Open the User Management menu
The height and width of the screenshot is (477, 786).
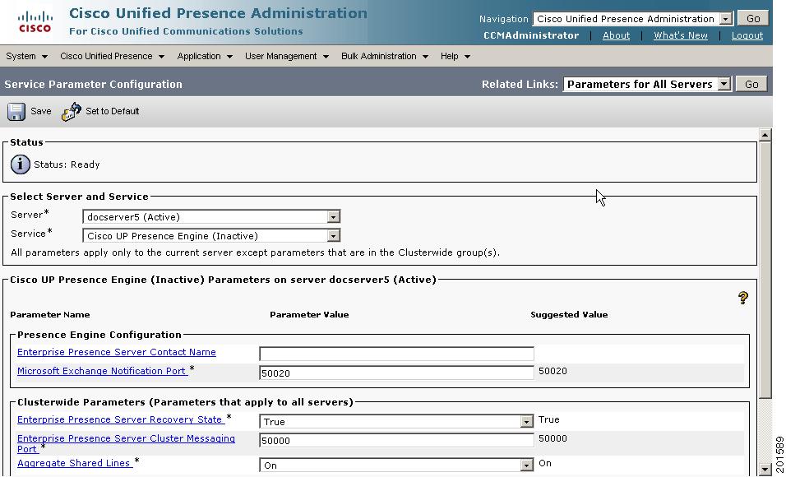click(x=287, y=56)
